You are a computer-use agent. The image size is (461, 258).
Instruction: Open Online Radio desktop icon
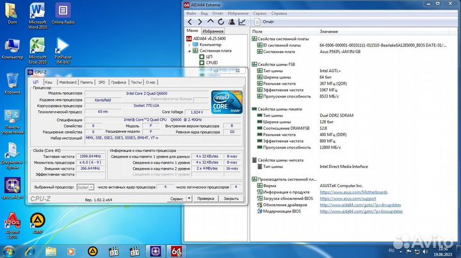[x=63, y=14]
